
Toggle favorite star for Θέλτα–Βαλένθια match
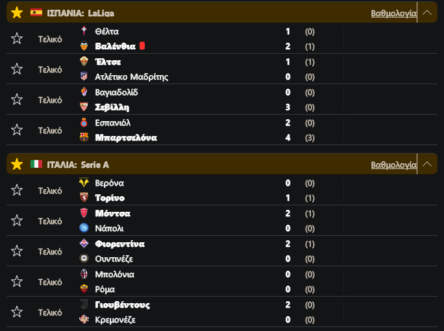click(x=17, y=38)
